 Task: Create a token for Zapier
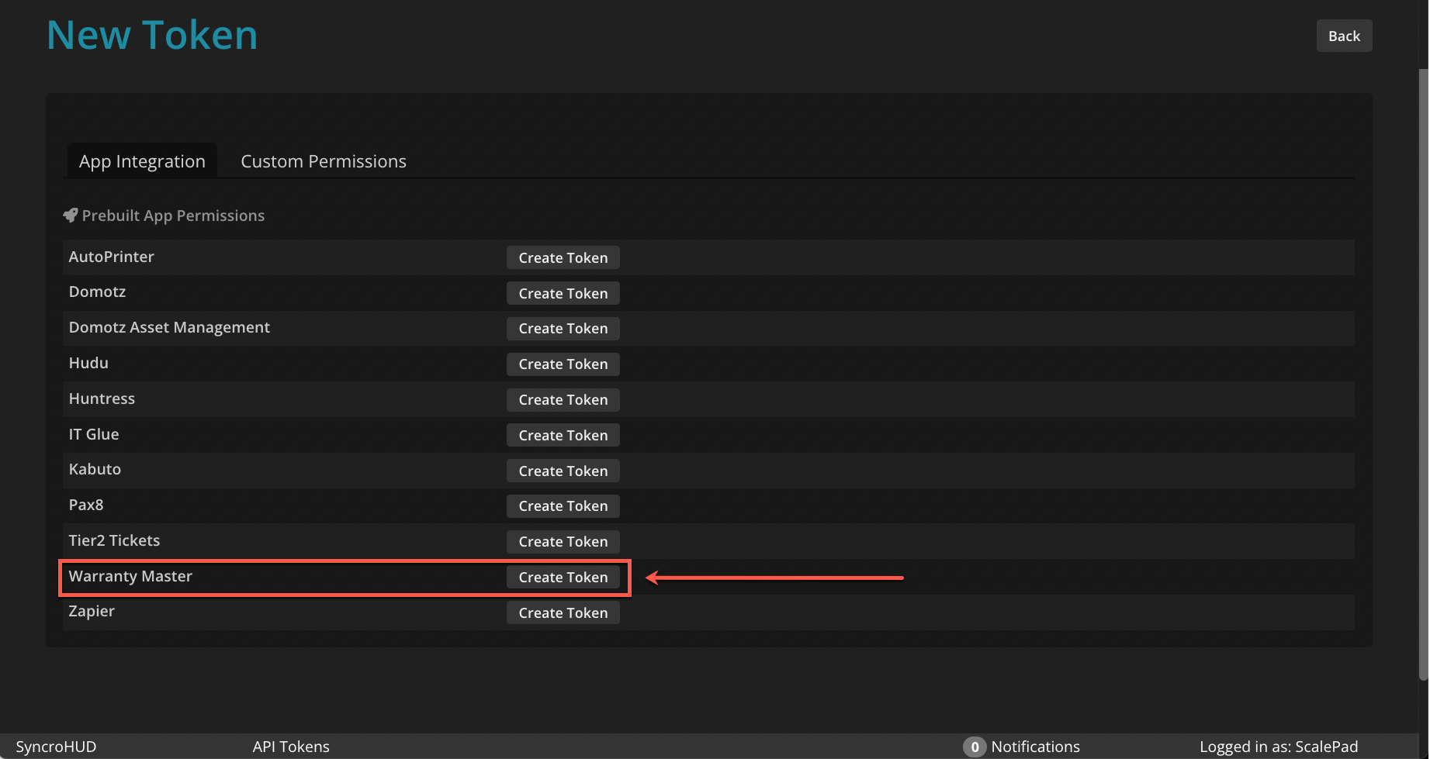tap(563, 612)
